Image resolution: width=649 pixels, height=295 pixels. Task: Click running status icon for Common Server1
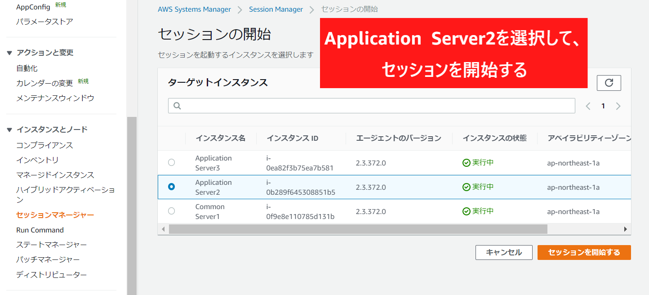coord(467,211)
